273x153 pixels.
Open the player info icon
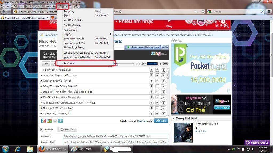[161, 64]
